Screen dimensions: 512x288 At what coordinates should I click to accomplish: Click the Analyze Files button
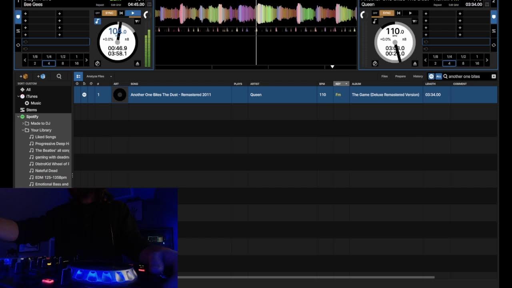[x=95, y=76]
